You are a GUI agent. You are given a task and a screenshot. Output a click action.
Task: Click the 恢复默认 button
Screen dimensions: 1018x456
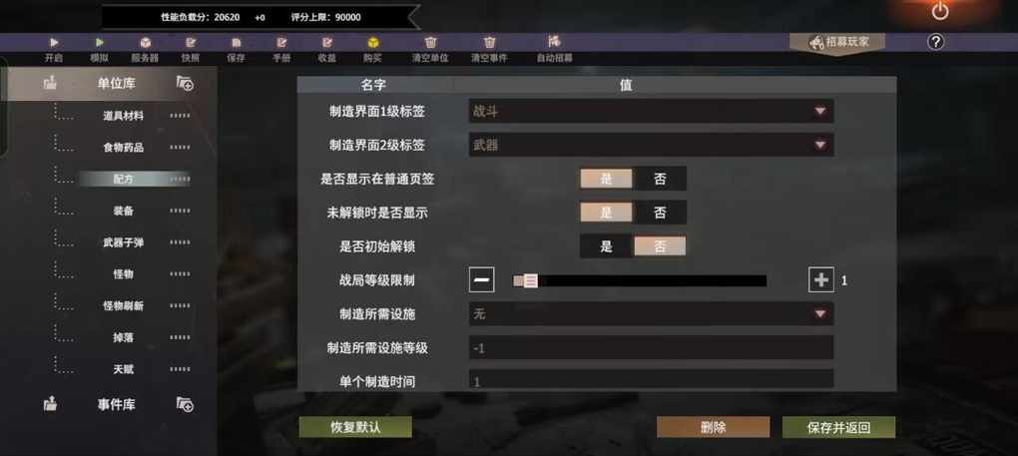point(355,427)
